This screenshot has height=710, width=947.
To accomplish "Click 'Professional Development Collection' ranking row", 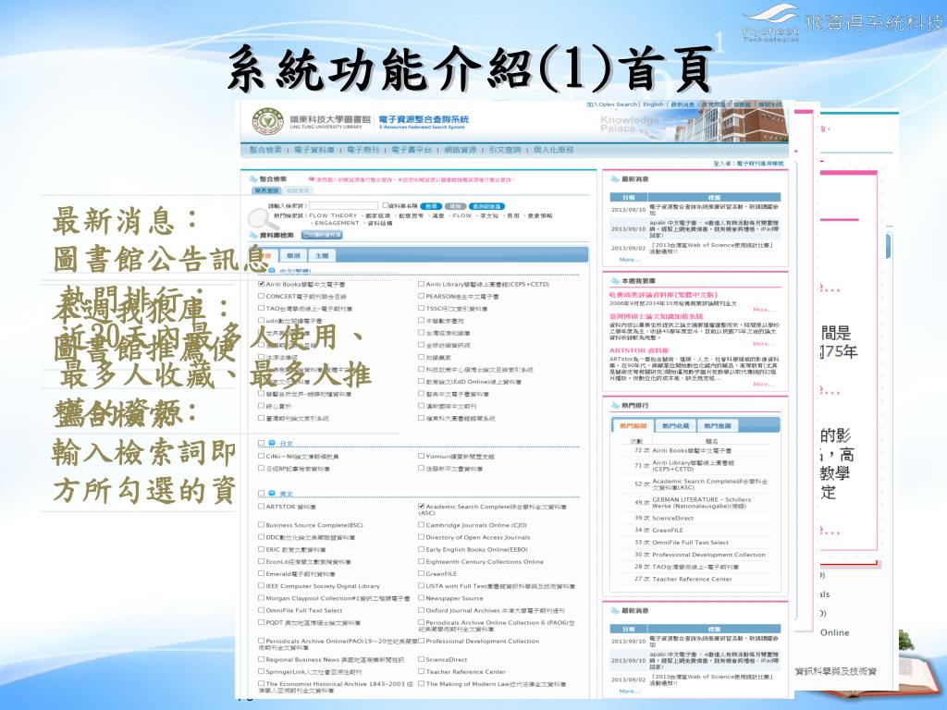I will pos(697,555).
